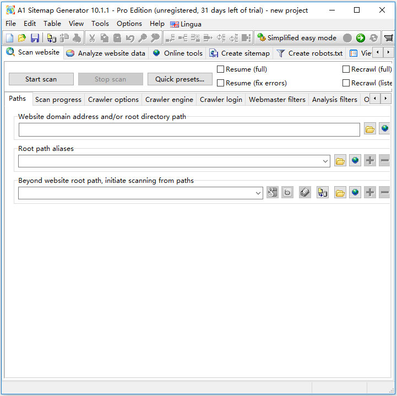
Task: Click the Cut scissors toolbar icon
Action: [x=92, y=38]
